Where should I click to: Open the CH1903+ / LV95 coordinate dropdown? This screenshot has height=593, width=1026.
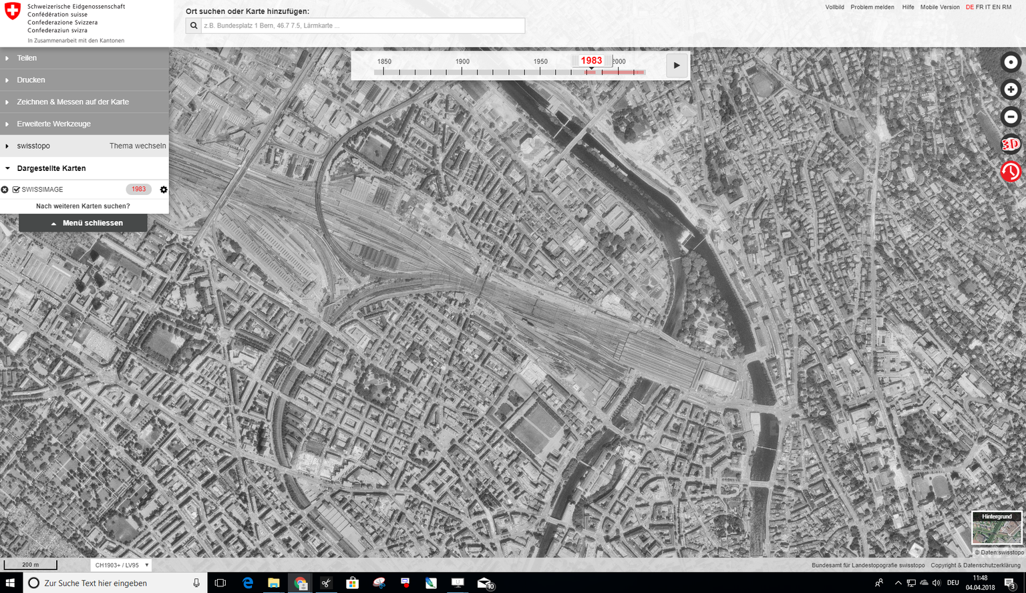pyautogui.click(x=122, y=565)
